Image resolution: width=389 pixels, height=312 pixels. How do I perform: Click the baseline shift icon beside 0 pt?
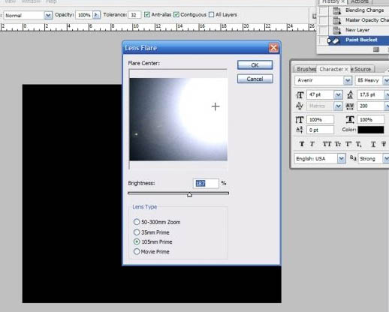[x=300, y=130]
